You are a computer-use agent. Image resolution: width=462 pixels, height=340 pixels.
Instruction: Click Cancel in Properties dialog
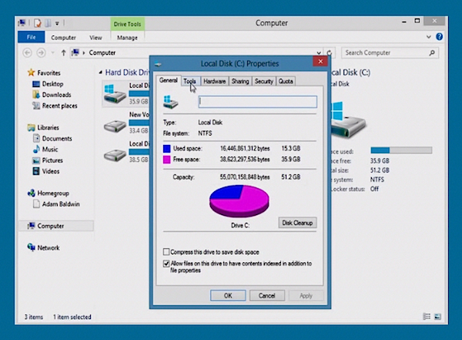pyautogui.click(x=267, y=295)
